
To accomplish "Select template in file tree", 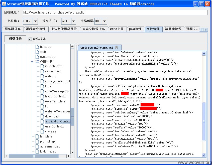I will (46, 136).
